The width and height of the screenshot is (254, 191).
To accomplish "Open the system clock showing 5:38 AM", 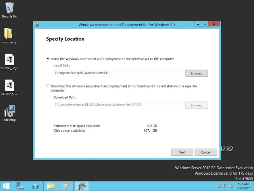I will 243,186.
